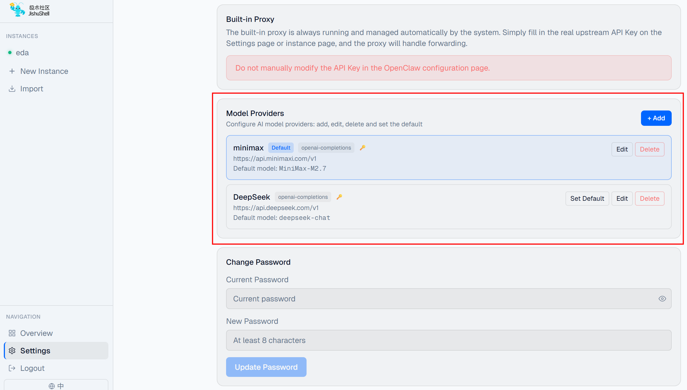Image resolution: width=687 pixels, height=390 pixels.
Task: Click the Import download icon
Action: (x=12, y=89)
